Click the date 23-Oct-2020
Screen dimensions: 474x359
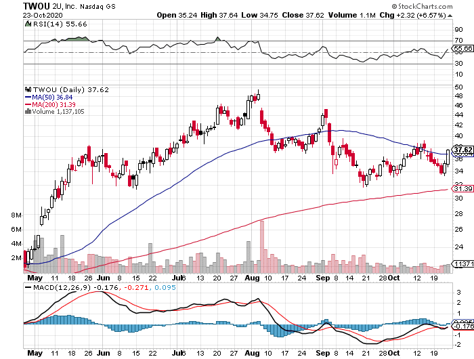click(x=43, y=15)
